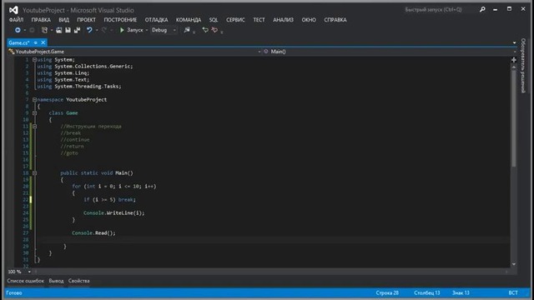Viewport: 534px width, 300px height.
Task: Click the vertical scrollbar thumb
Action: pos(514,118)
